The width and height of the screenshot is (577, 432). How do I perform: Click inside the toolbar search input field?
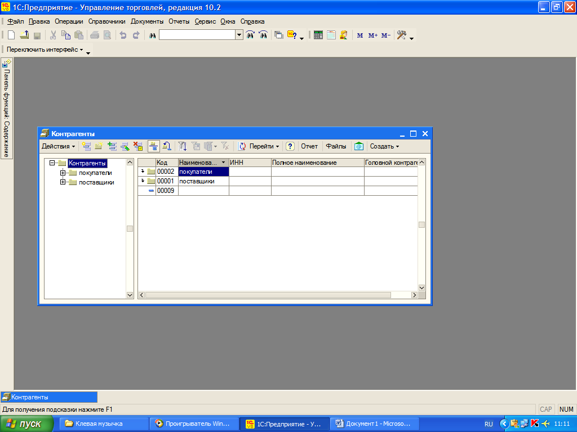tap(197, 35)
